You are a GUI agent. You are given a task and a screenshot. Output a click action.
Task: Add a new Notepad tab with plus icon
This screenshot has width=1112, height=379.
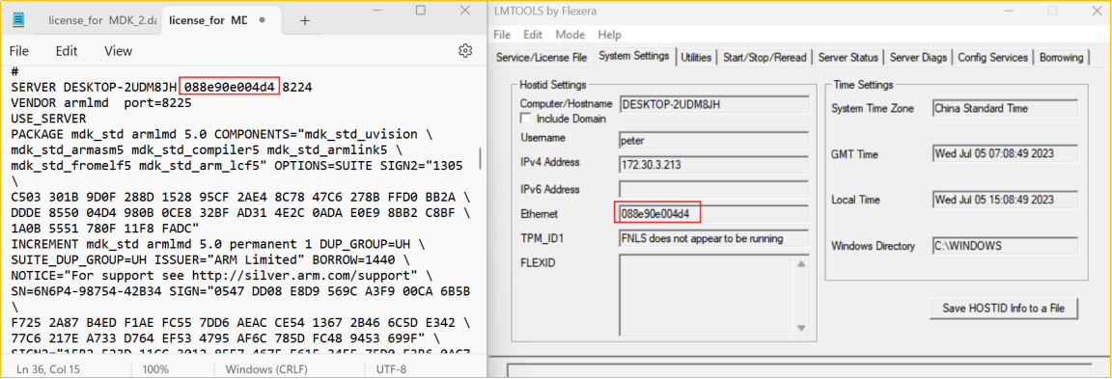305,20
